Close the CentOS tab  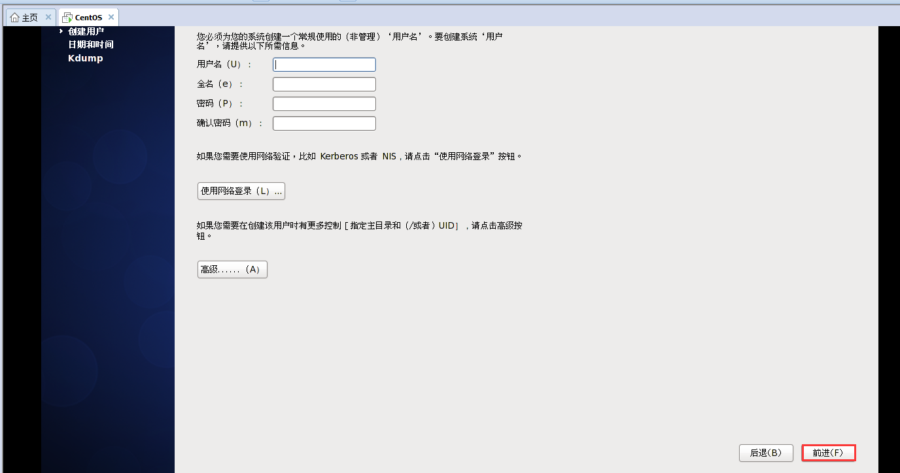pos(111,17)
